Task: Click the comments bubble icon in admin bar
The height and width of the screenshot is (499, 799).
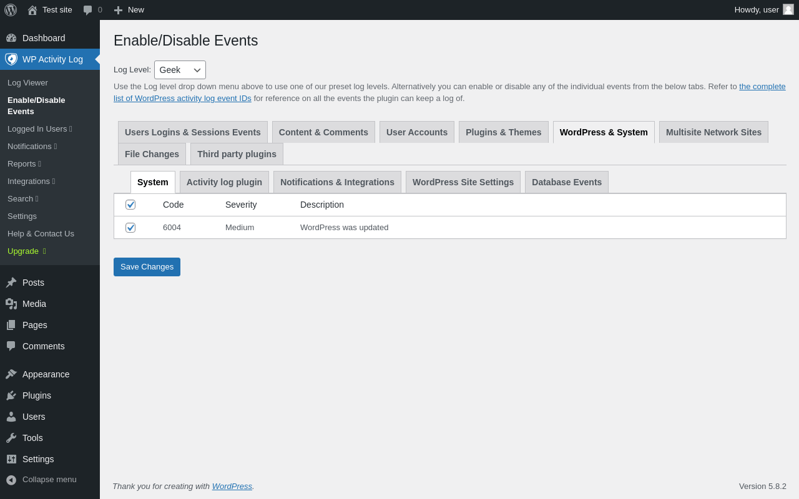Action: coord(88,10)
